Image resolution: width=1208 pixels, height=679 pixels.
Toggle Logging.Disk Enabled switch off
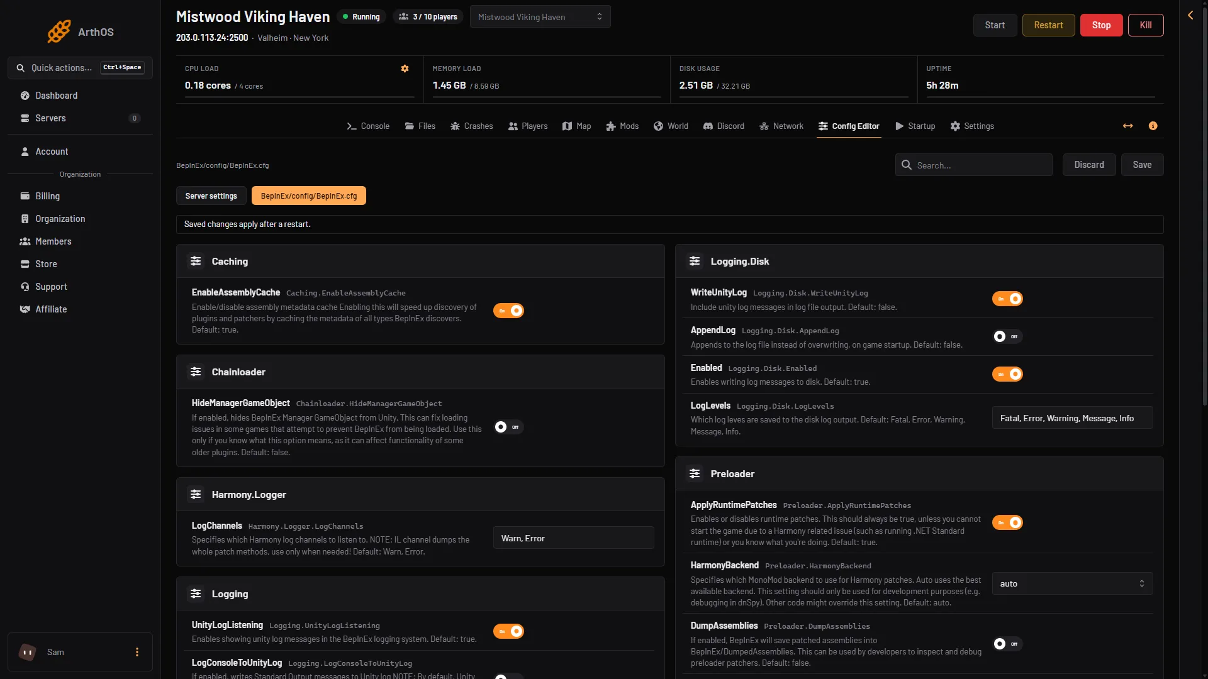pyautogui.click(x=1007, y=374)
